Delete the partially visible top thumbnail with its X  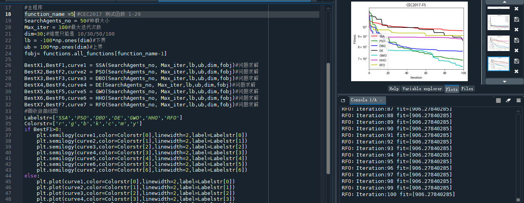[516, 9]
